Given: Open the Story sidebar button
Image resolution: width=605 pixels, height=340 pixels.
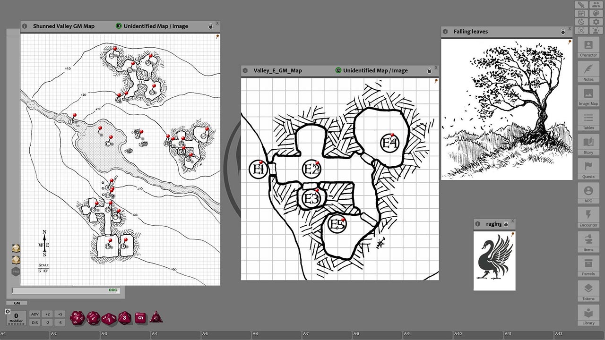Looking at the screenshot, I should pyautogui.click(x=588, y=144).
